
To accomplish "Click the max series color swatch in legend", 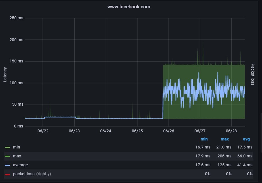I will (x=7, y=156).
